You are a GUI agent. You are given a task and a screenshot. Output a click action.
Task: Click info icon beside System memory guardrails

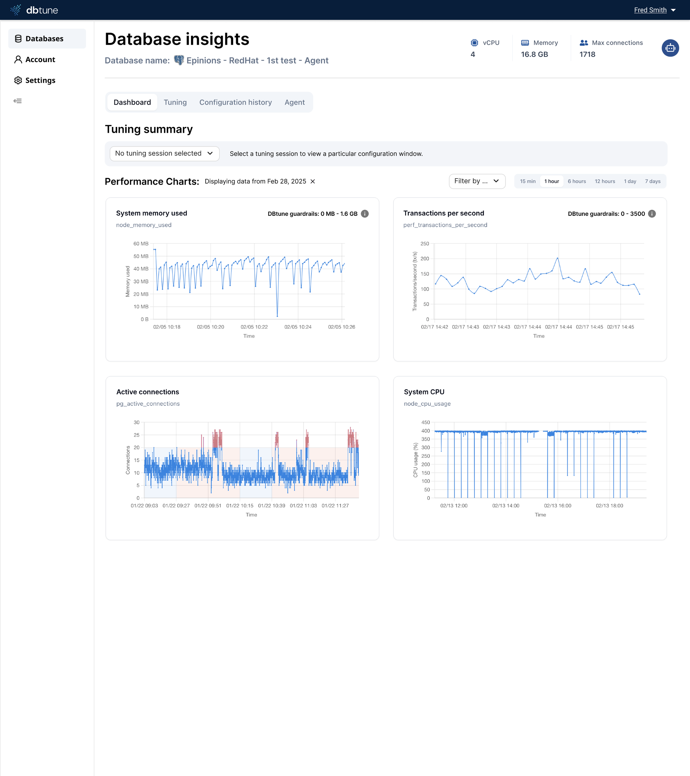click(x=365, y=214)
